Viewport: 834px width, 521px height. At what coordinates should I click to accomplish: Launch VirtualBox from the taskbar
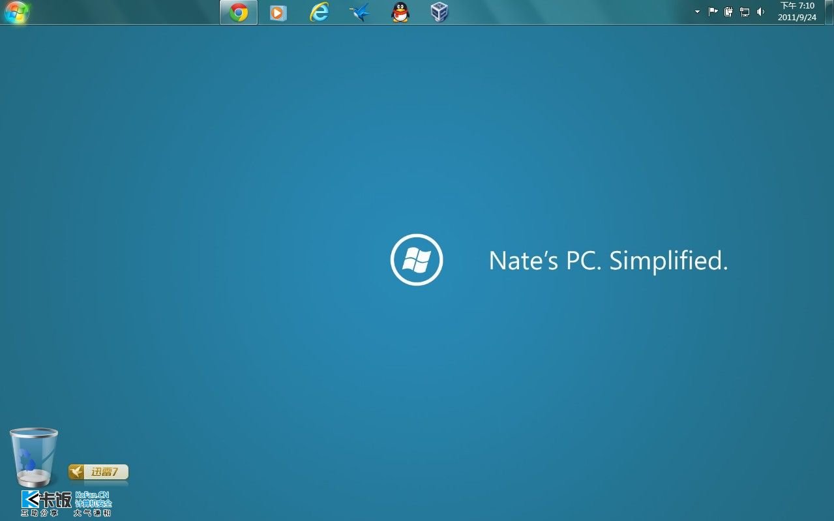tap(440, 12)
